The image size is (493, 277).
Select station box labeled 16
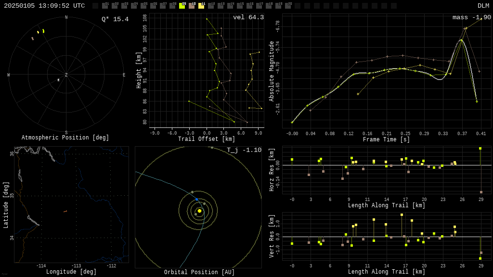[249, 6]
